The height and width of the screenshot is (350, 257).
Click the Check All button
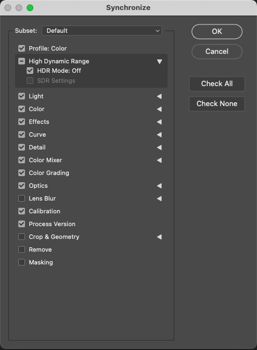click(x=217, y=84)
